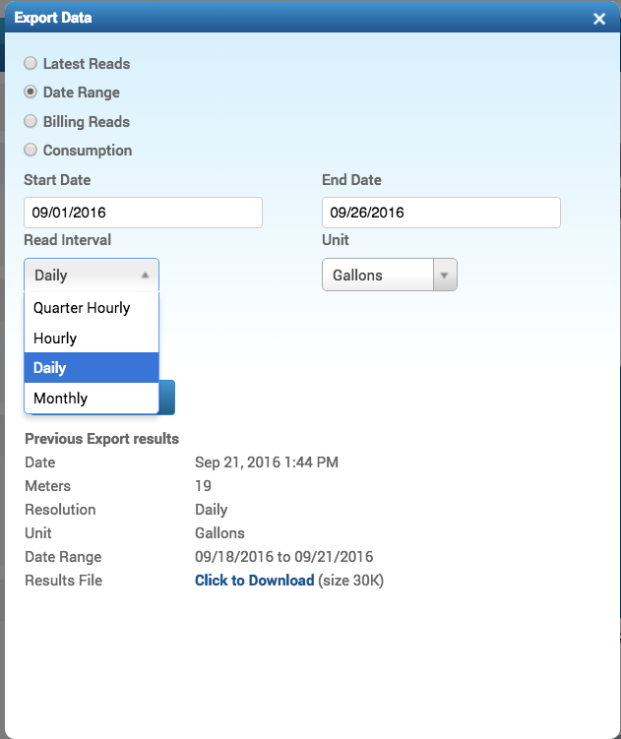Open the Unit dropdown showing Gallons

click(x=379, y=276)
